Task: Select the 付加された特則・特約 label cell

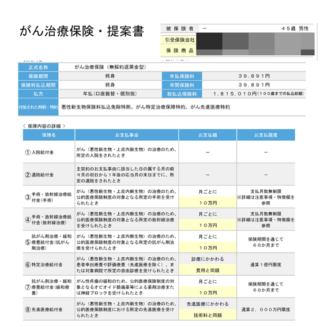Action: tap(38, 107)
